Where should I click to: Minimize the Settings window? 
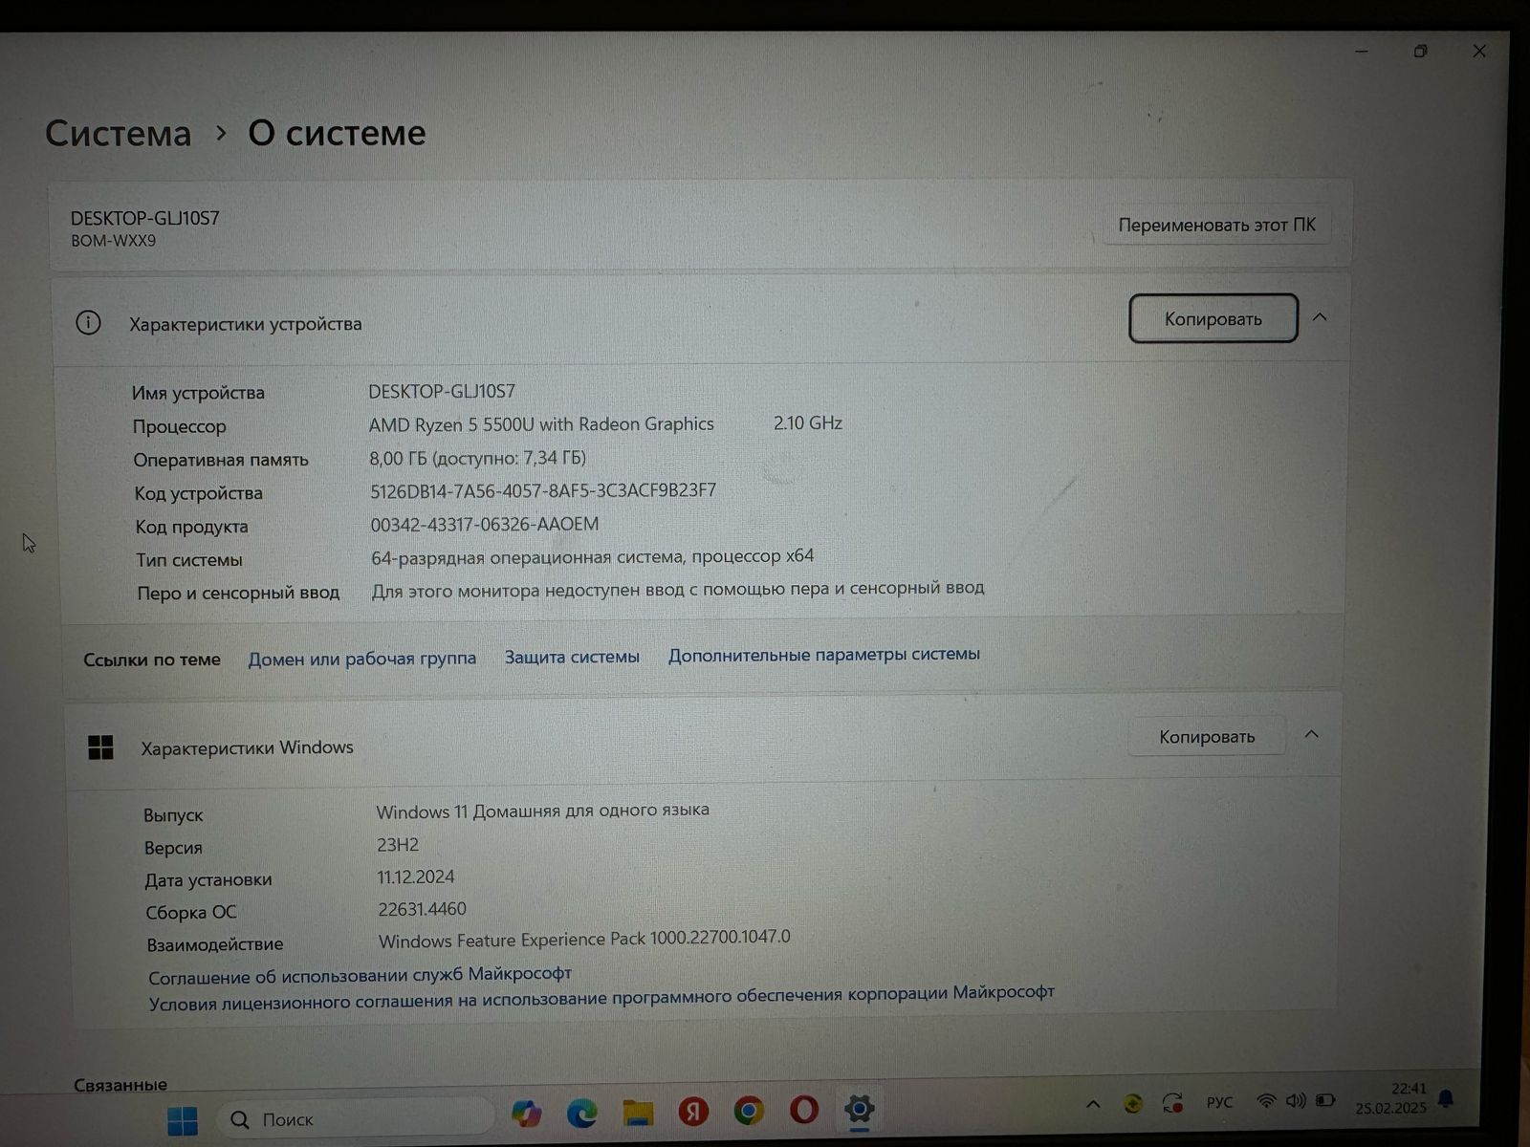pos(1363,52)
